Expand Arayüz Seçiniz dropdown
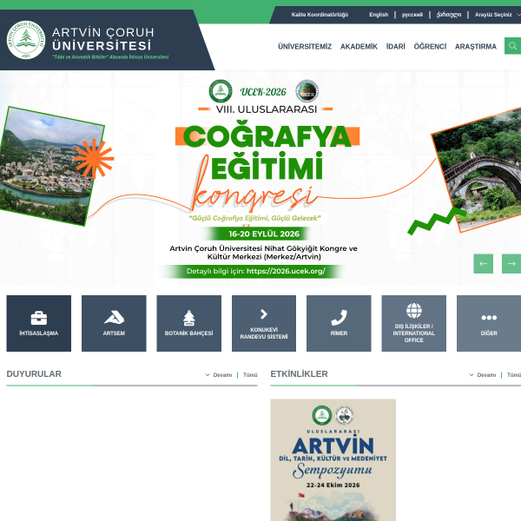Image resolution: width=521 pixels, height=521 pixels. pos(497,15)
